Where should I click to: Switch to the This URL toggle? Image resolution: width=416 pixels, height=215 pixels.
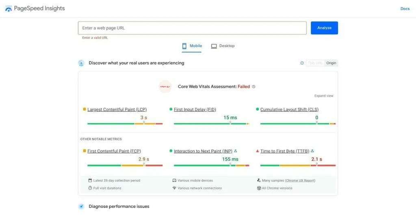[315, 63]
